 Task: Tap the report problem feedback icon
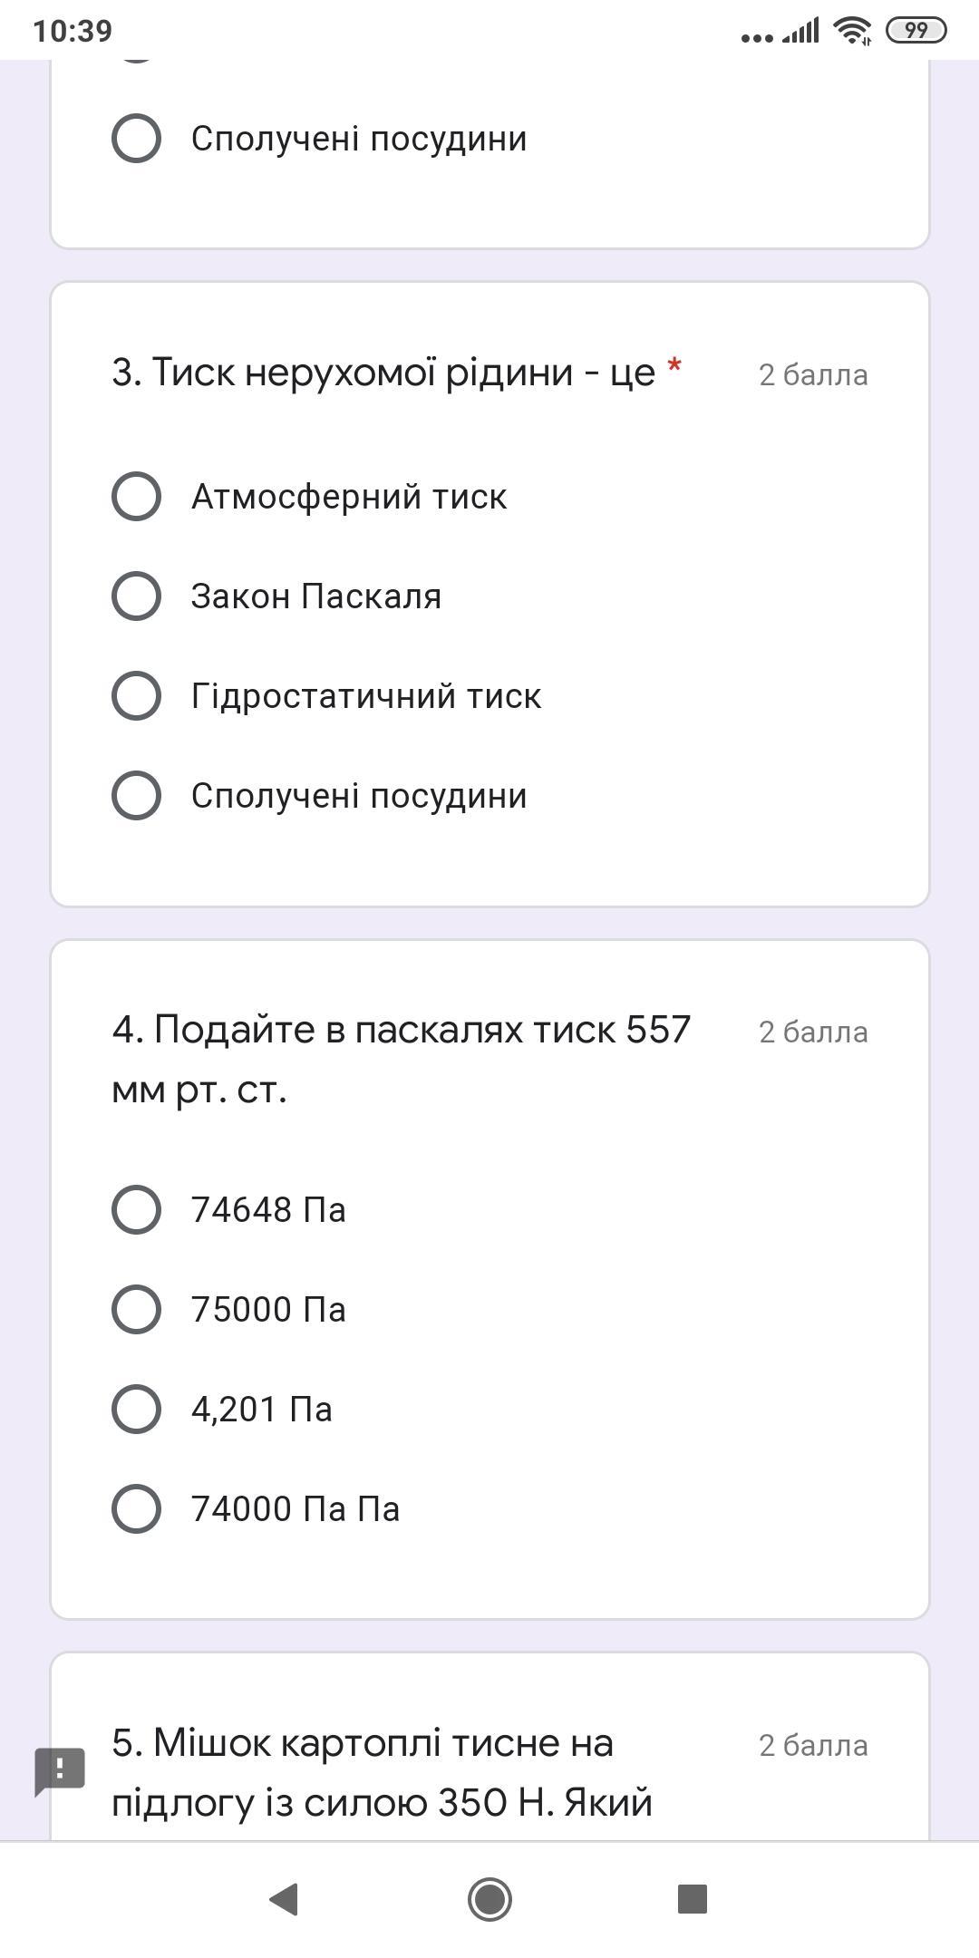pyautogui.click(x=60, y=1769)
